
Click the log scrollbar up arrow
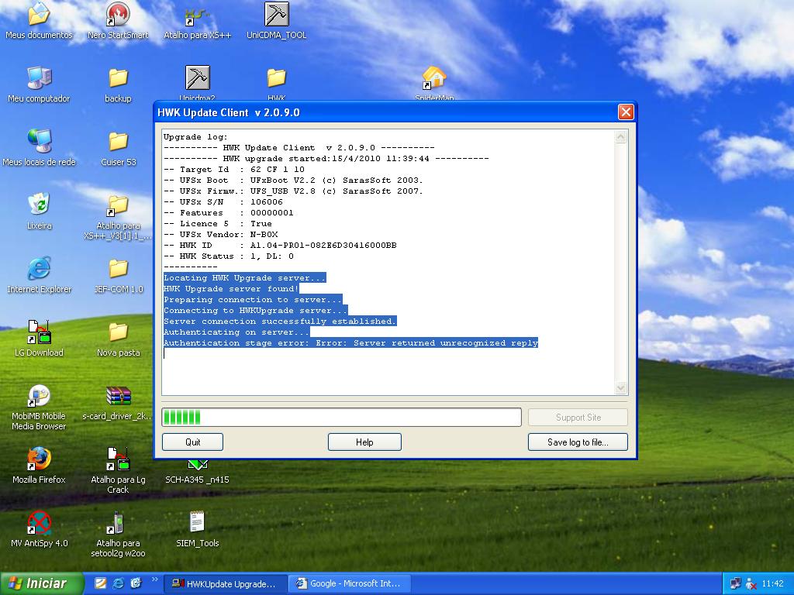click(621, 136)
